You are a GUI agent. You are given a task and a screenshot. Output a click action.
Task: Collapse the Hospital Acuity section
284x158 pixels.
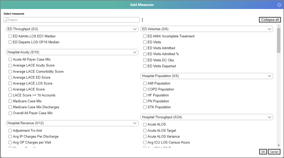point(135,52)
